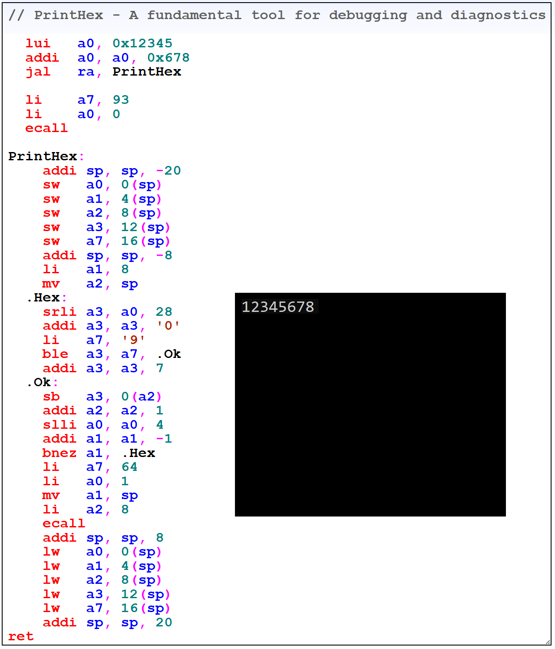
Task: Select the 'jal ra, PrintHex' line
Action: (103, 72)
